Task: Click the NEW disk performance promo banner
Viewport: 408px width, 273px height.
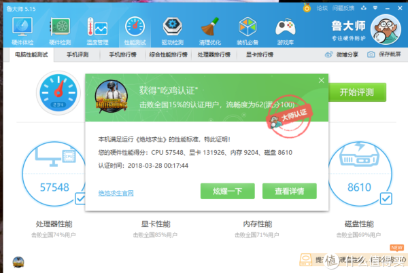Action: pos(352,259)
